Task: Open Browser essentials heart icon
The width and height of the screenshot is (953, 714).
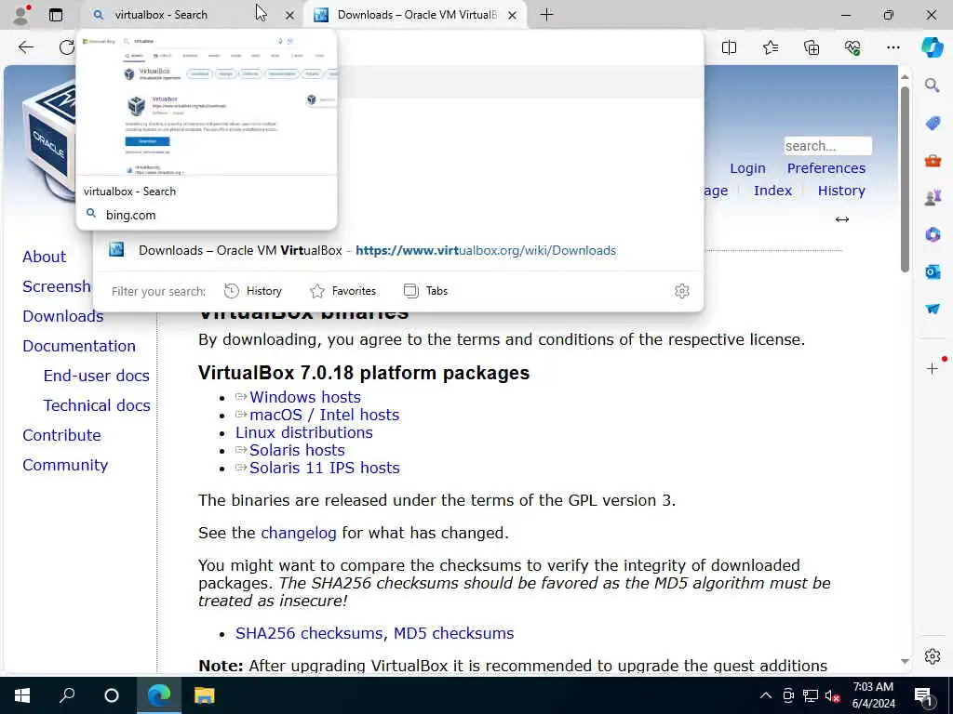Action: [x=852, y=47]
